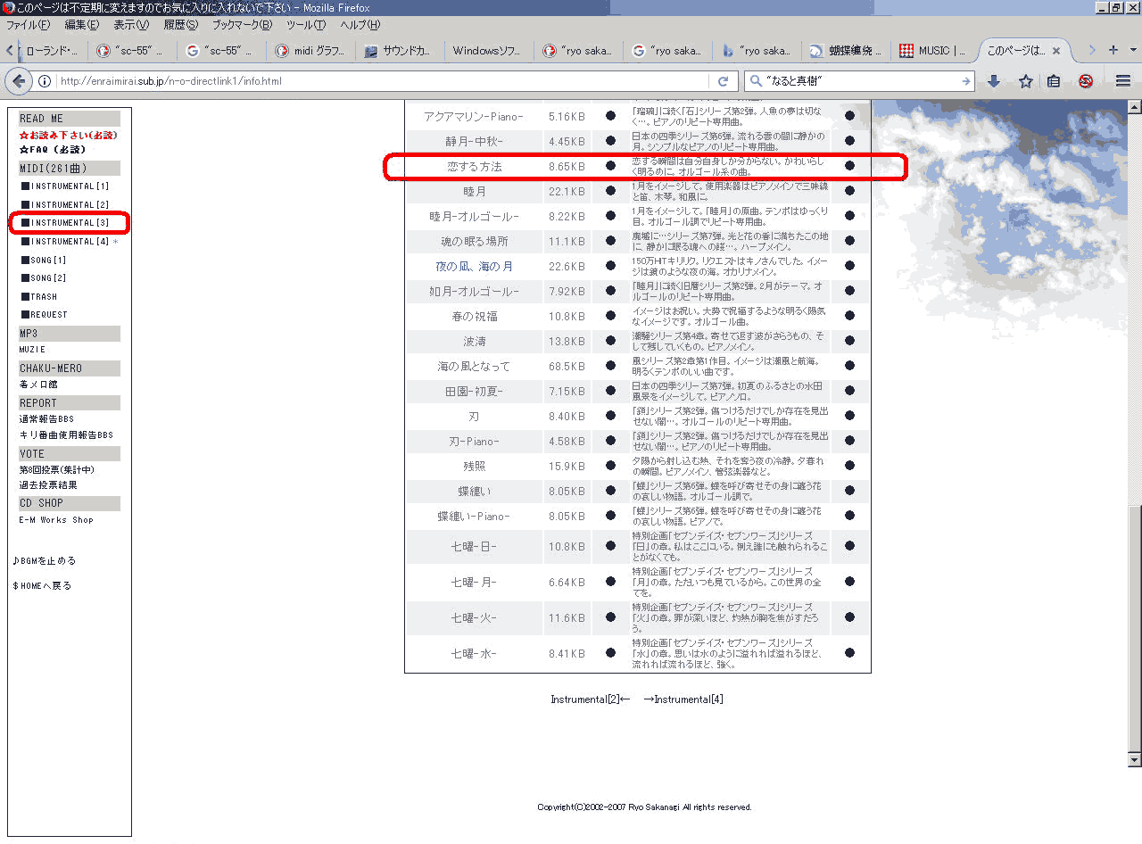Open the お読み下さい(必読) sidebar link
Image resolution: width=1142 pixels, height=844 pixels.
coord(69,135)
